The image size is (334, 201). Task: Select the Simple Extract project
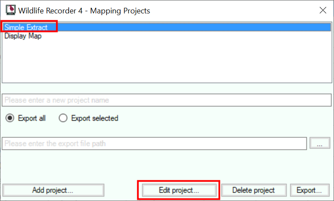click(x=167, y=27)
